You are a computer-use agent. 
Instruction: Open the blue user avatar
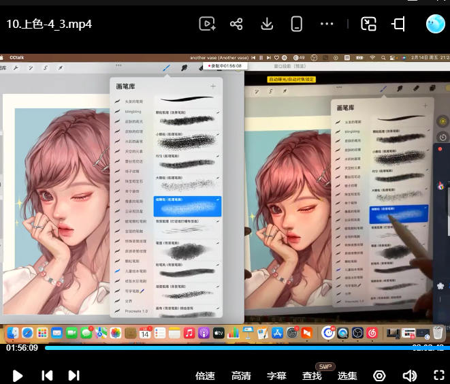click(x=436, y=24)
